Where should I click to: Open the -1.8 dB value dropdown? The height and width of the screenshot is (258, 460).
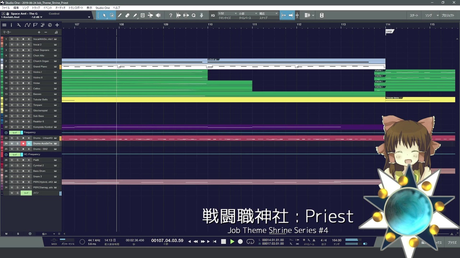(41, 17)
